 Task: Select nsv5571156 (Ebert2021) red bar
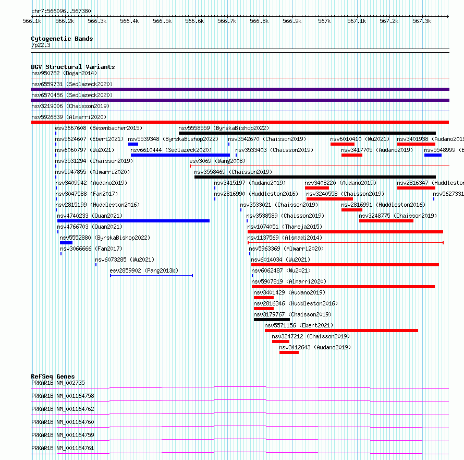(341, 331)
